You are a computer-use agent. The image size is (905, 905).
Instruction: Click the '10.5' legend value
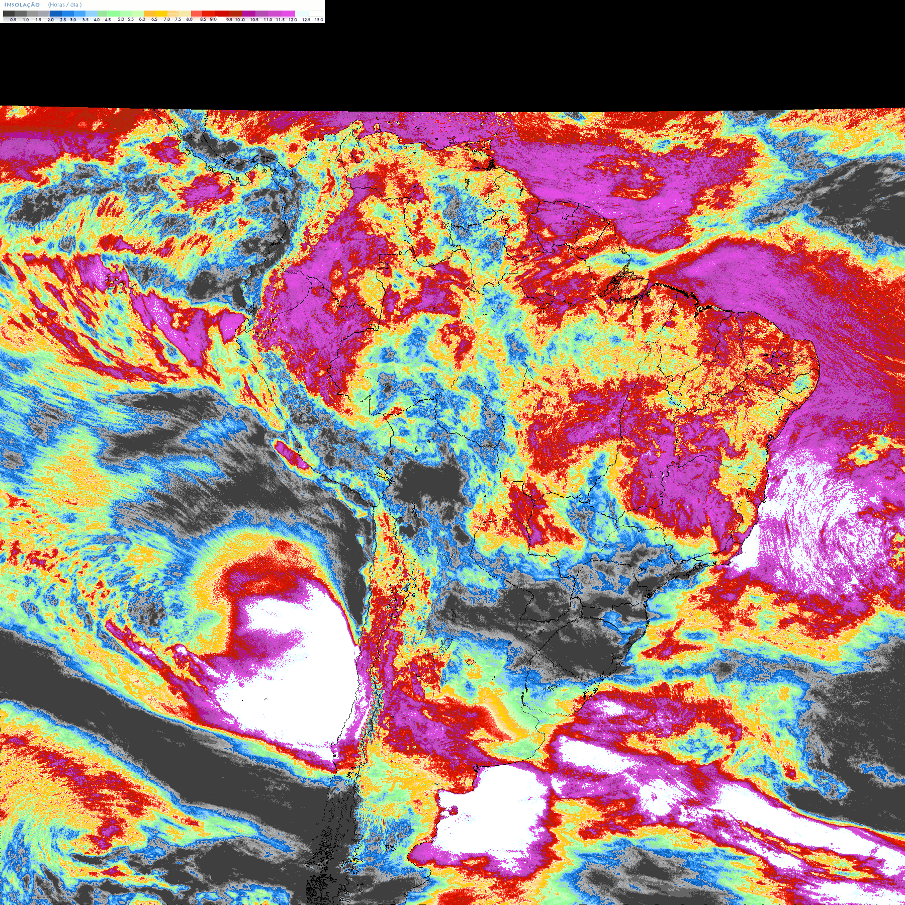[x=254, y=20]
